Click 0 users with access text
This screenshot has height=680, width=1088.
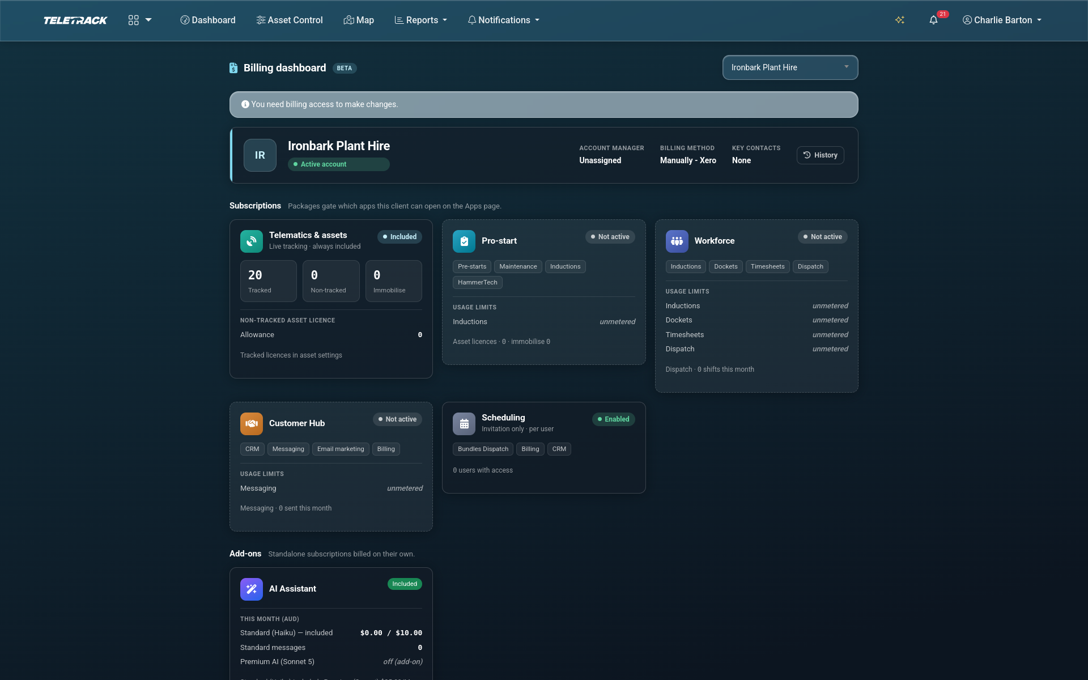483,470
